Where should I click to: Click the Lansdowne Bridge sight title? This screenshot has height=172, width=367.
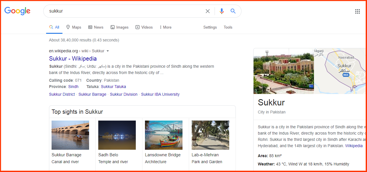[x=163, y=155]
